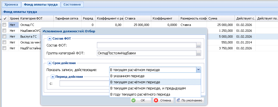
Task: Switch to the Хроника tab
Action: (11, 4)
